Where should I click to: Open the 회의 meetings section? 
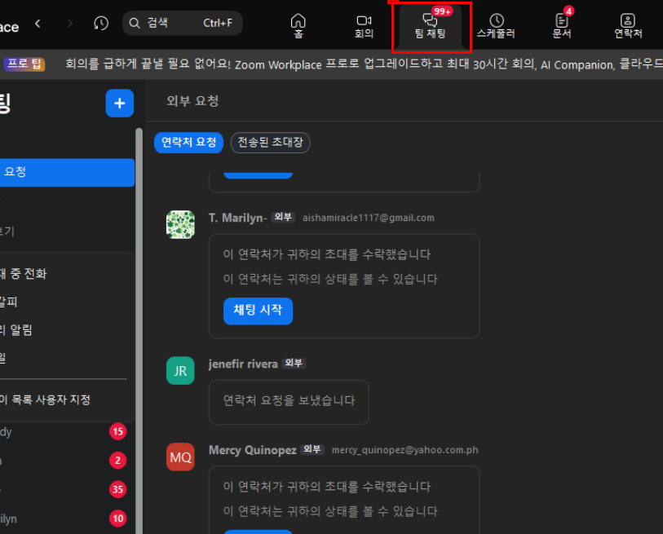point(364,25)
